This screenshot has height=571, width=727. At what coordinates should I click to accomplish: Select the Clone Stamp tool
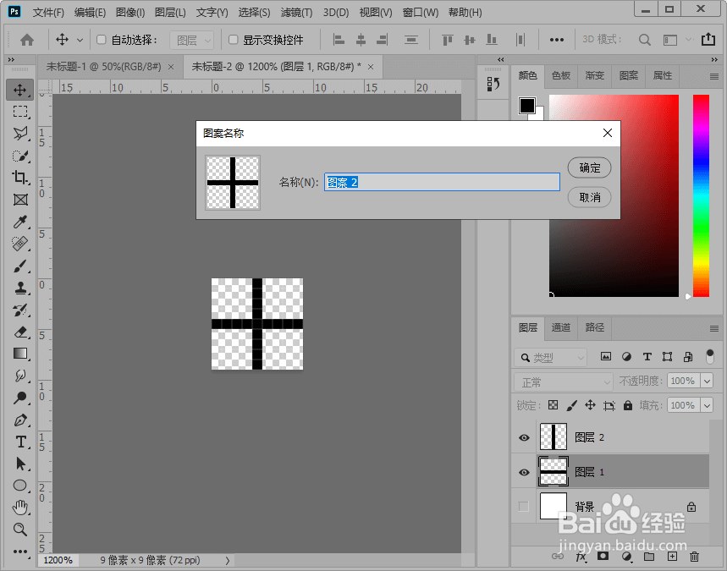[x=20, y=288]
